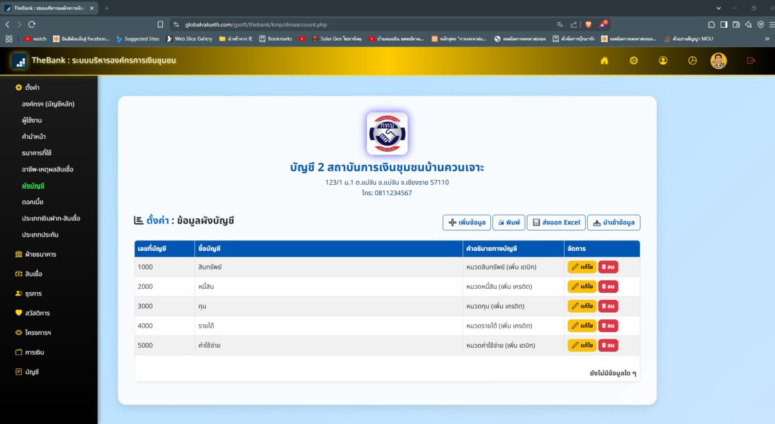Select the highlighted ผังบัญชี menu item
This screenshot has height=424, width=775.
[x=32, y=186]
